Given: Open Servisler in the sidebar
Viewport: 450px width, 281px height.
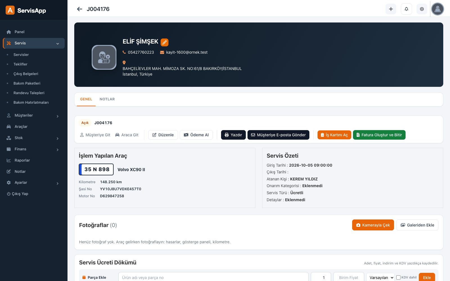Looking at the screenshot, I should tap(21, 55).
